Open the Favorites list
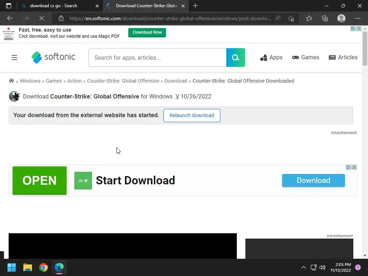 tap(309, 18)
